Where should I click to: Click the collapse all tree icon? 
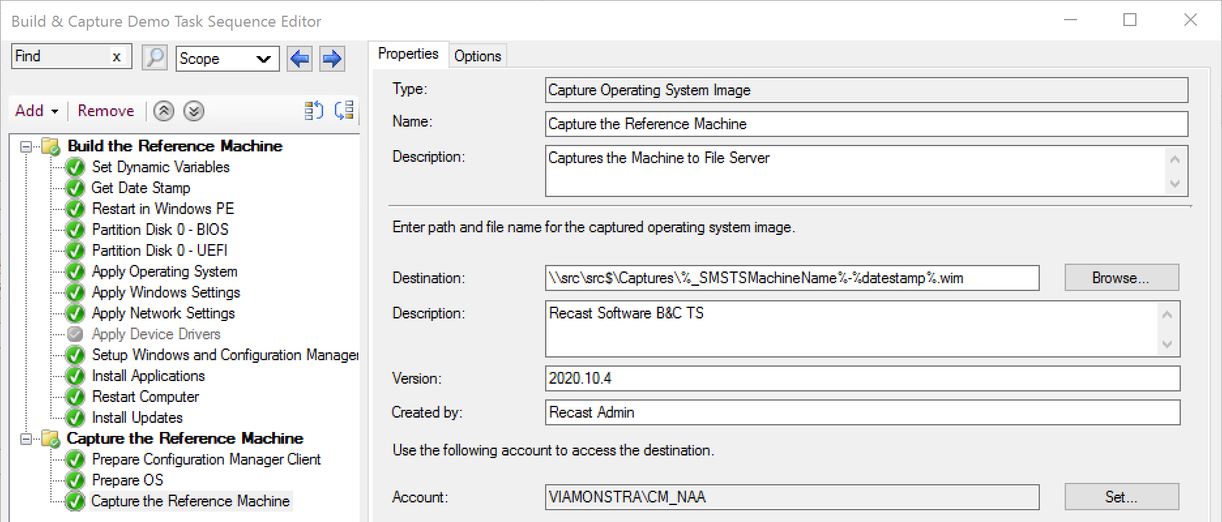pyautogui.click(x=344, y=111)
